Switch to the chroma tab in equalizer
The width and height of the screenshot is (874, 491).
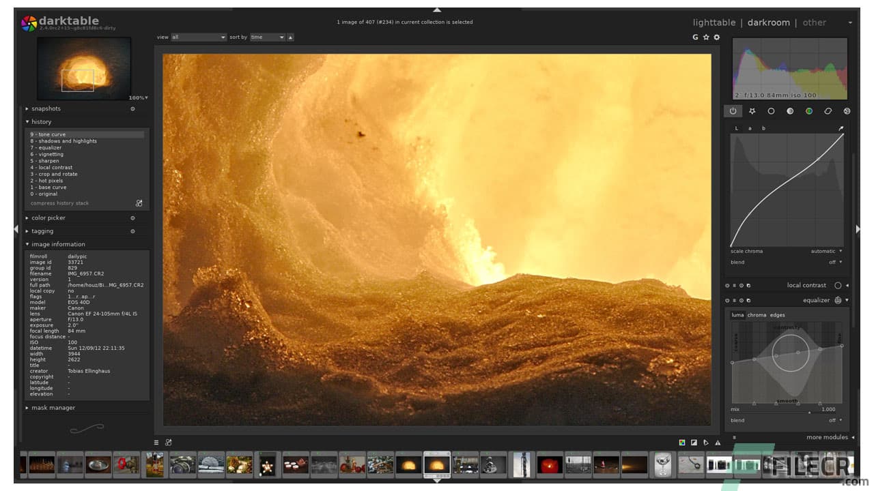point(758,315)
